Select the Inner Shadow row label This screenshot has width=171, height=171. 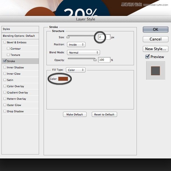coord(15,68)
